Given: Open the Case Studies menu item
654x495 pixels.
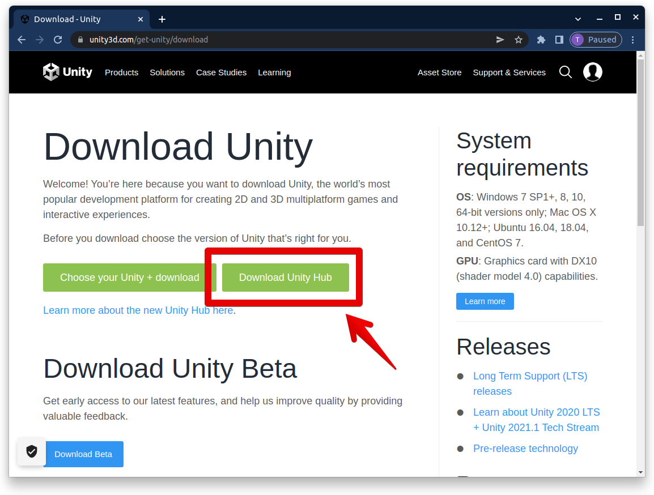Looking at the screenshot, I should tap(221, 72).
